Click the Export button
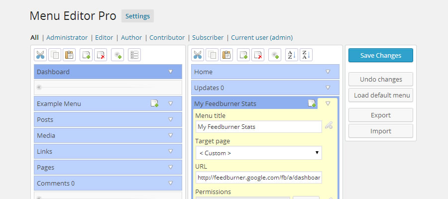 (x=380, y=115)
